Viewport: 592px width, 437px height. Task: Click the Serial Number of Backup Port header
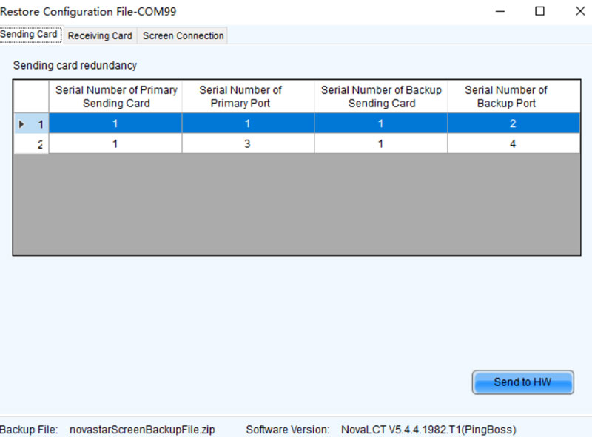(513, 97)
